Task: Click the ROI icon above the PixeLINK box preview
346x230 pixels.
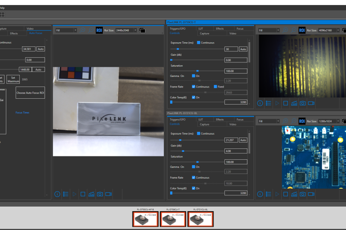Action: (x=99, y=30)
